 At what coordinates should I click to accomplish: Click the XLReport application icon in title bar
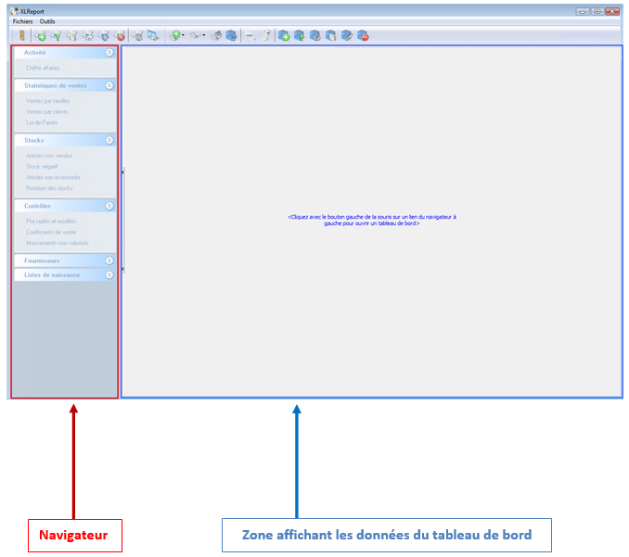15,11
